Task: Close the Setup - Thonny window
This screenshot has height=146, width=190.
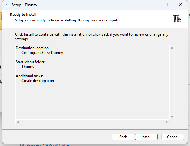Action: (180, 5)
